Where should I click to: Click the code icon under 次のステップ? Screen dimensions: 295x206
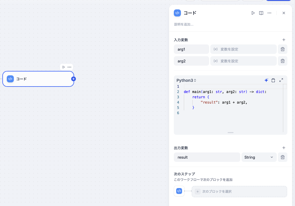click(x=179, y=191)
